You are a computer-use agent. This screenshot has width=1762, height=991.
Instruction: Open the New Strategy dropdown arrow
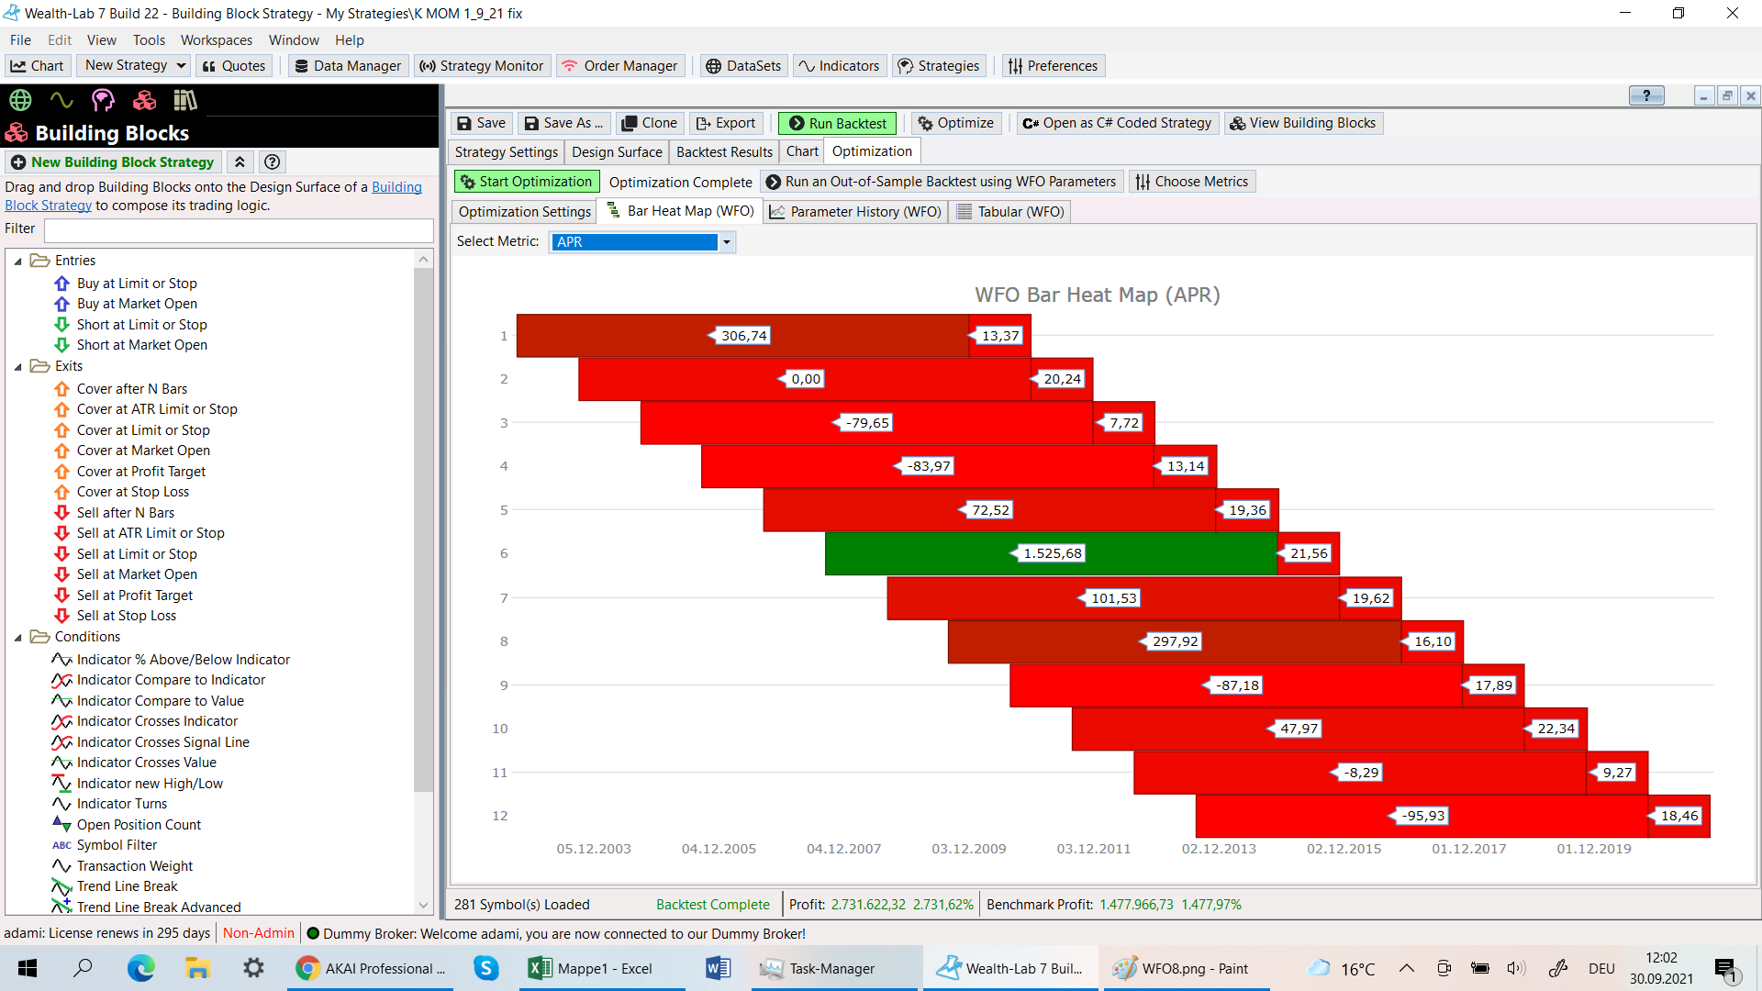pyautogui.click(x=181, y=65)
